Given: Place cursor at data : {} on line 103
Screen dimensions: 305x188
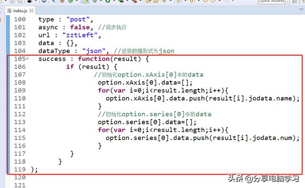Looking at the screenshot, I should coord(58,43).
